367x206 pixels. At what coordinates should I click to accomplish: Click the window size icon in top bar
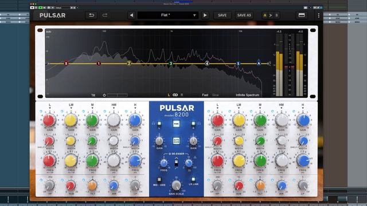tap(302, 15)
